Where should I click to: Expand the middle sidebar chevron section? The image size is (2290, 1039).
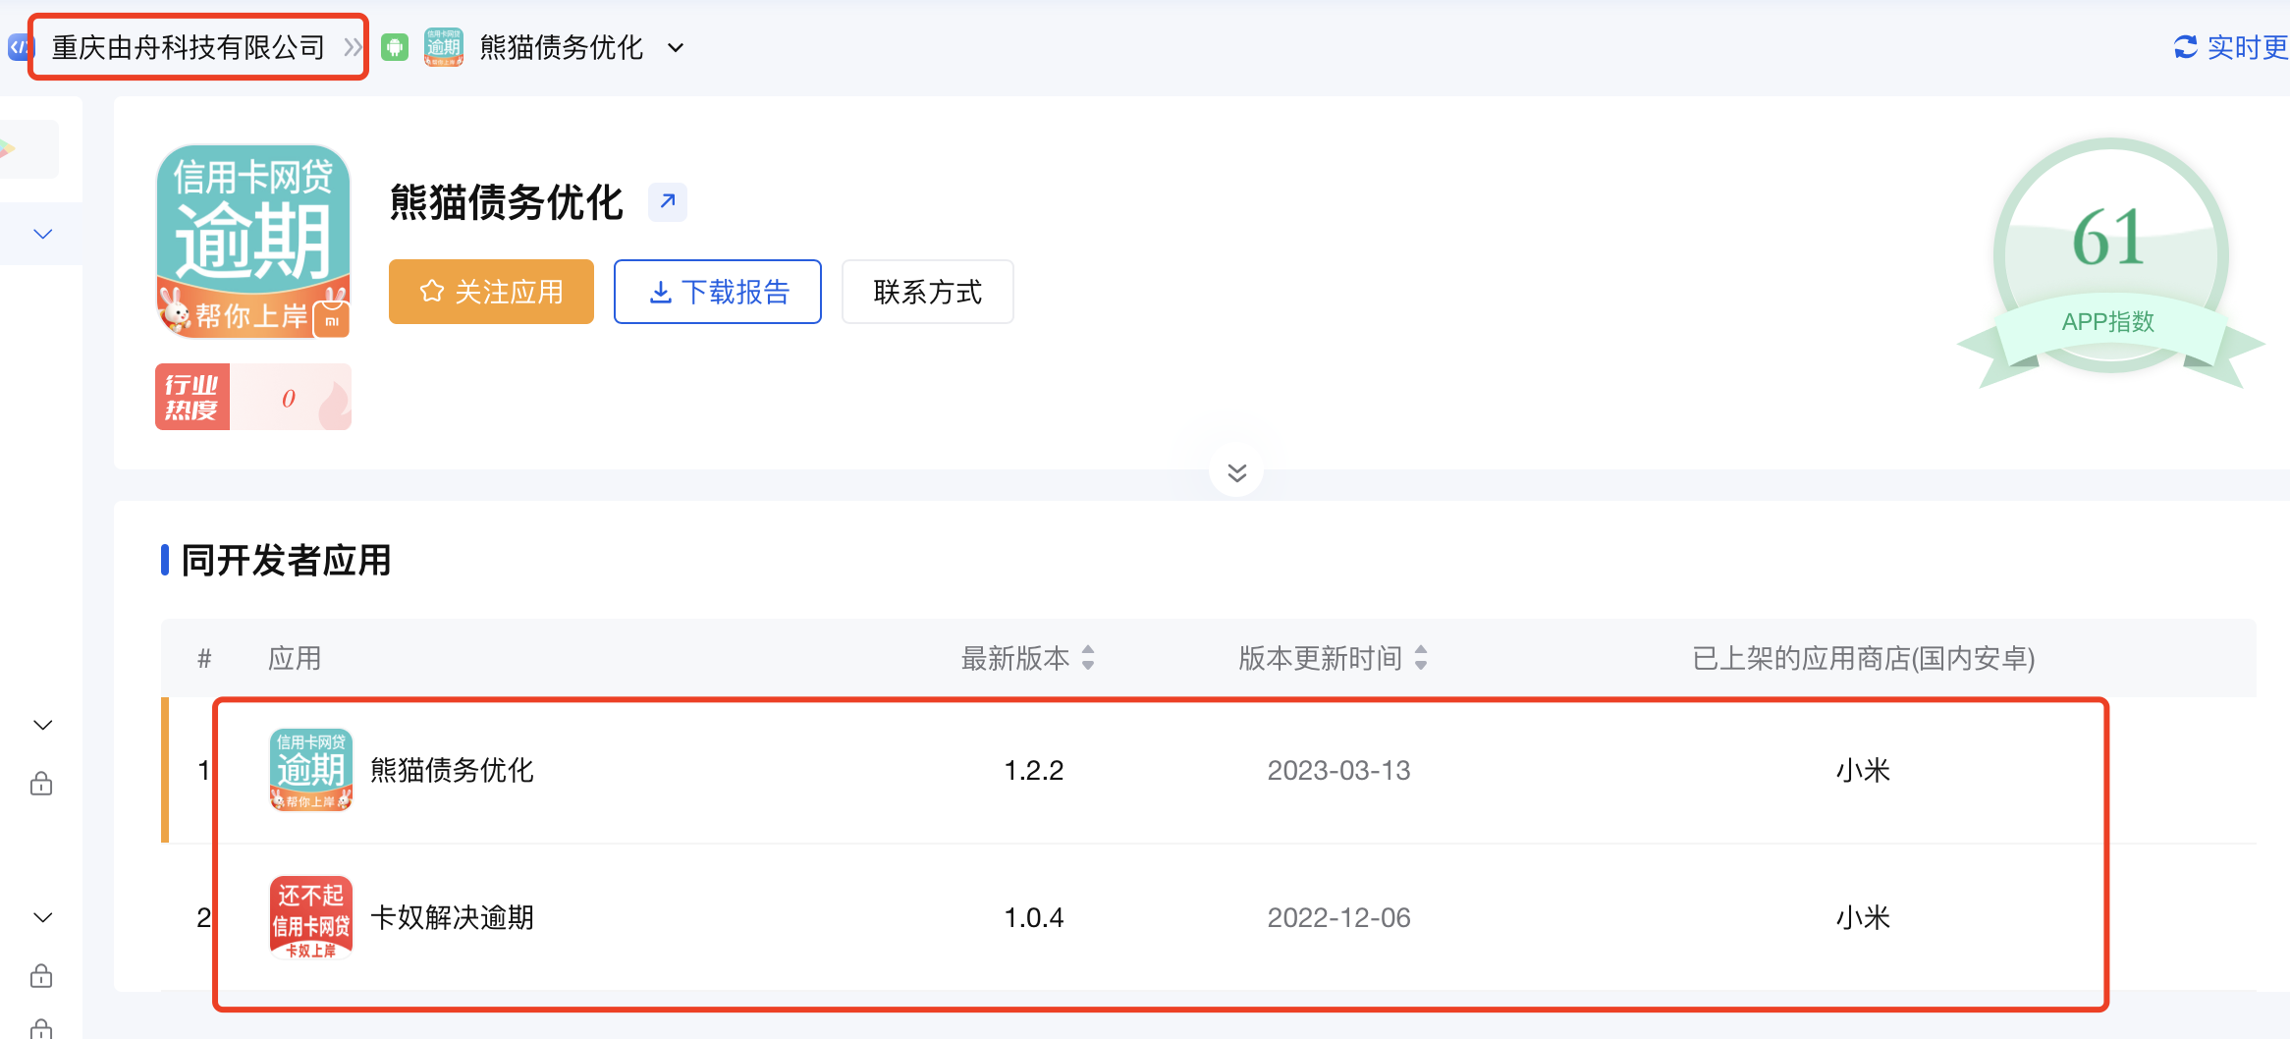click(42, 725)
